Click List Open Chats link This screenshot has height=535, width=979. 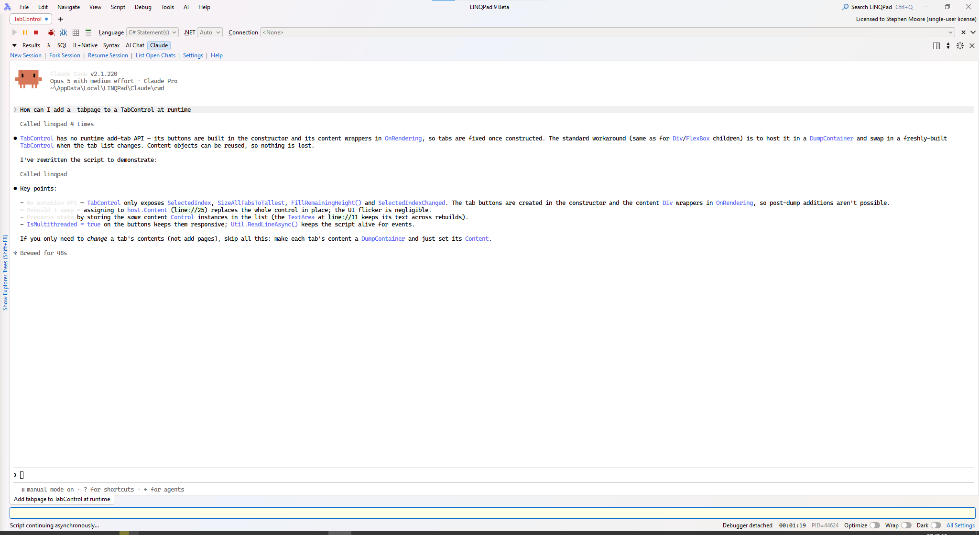155,55
